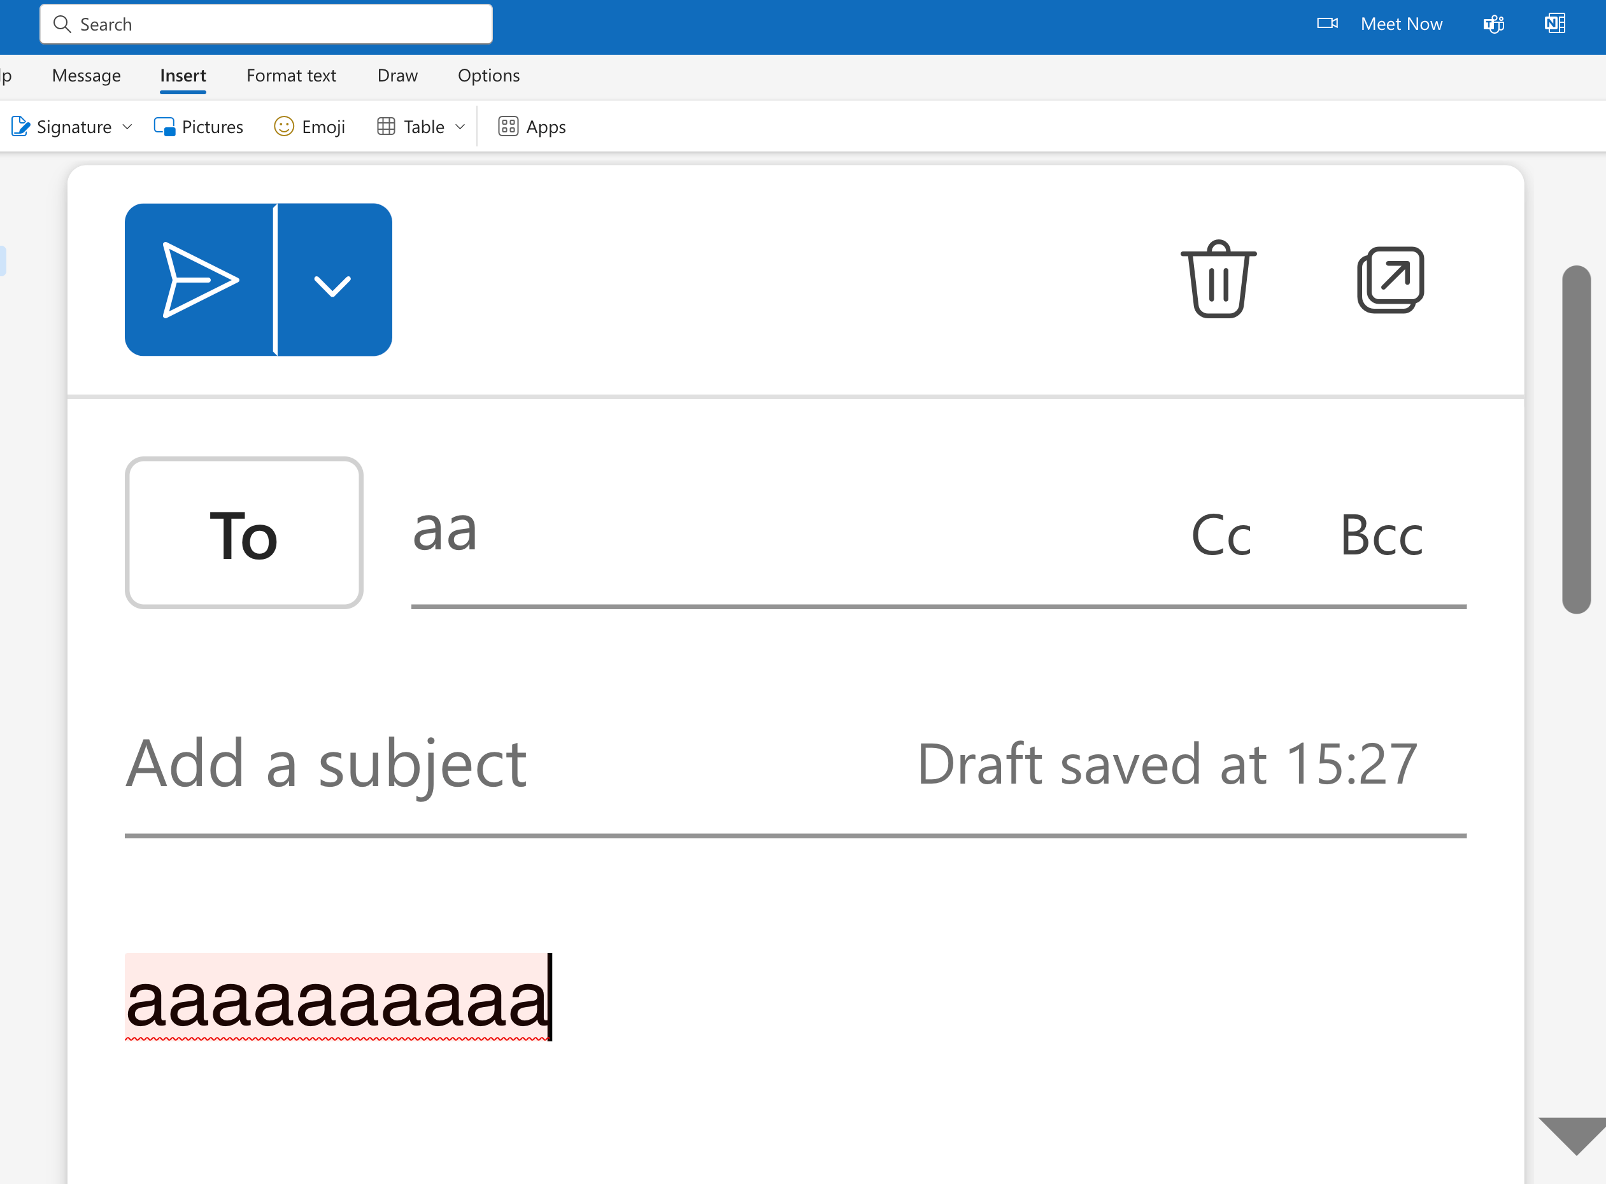Viewport: 1606px width, 1184px height.
Task: Show the Cc field
Action: coord(1221,535)
